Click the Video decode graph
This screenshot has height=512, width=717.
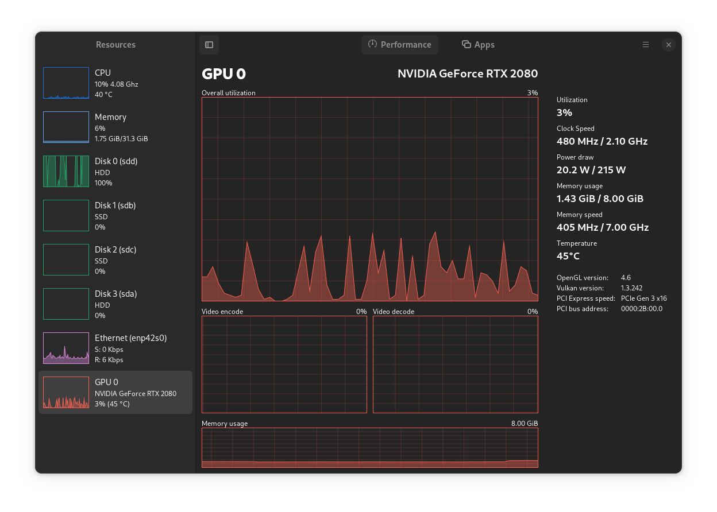pyautogui.click(x=456, y=364)
